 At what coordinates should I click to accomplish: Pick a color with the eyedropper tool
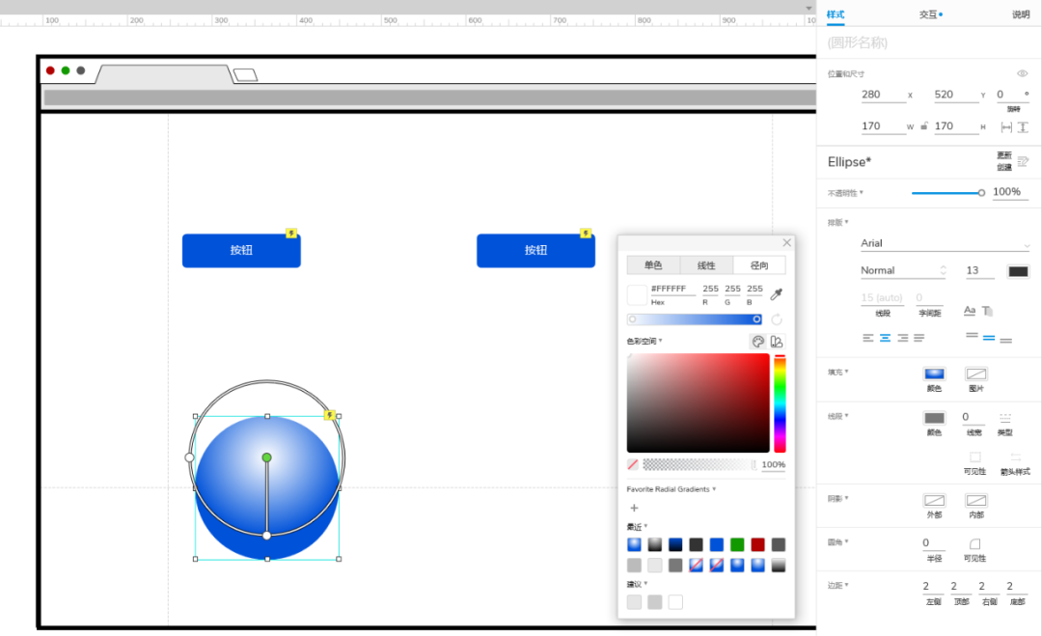pyautogui.click(x=776, y=293)
